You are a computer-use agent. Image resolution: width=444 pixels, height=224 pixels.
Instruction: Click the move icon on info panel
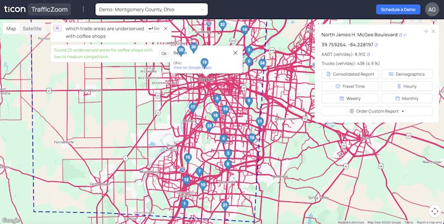[x=426, y=31]
